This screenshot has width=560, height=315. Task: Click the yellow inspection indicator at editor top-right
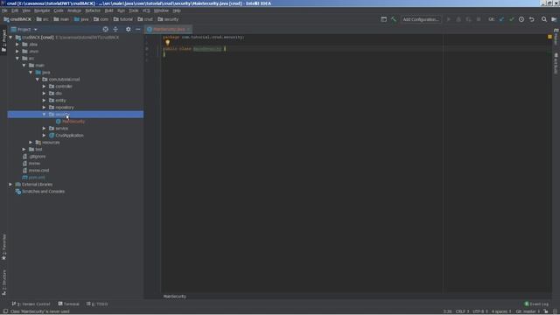tap(549, 37)
